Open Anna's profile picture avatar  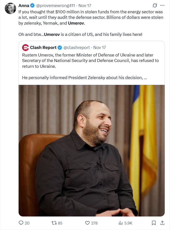tap(10, 9)
